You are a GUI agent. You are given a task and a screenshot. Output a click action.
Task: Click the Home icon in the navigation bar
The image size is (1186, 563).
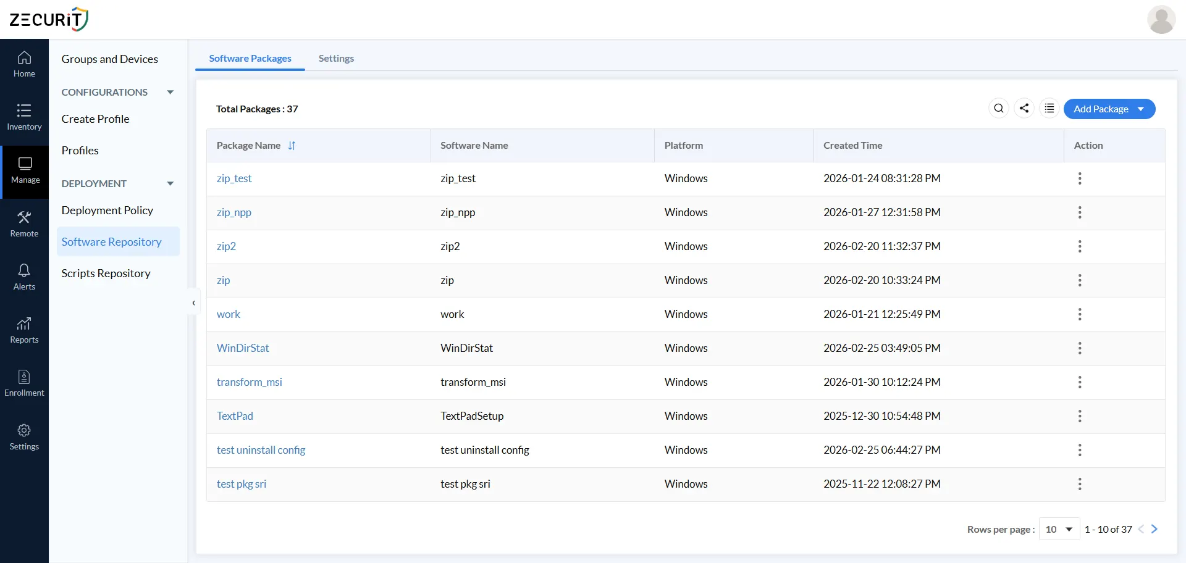24,64
